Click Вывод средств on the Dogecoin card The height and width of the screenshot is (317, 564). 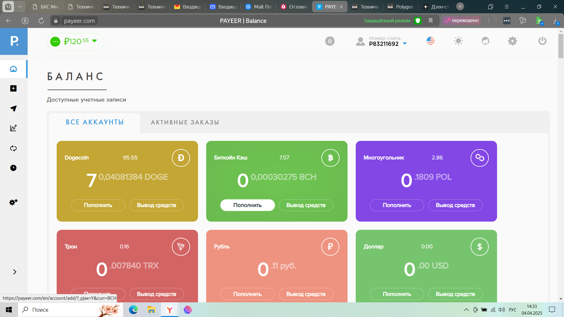(x=157, y=205)
